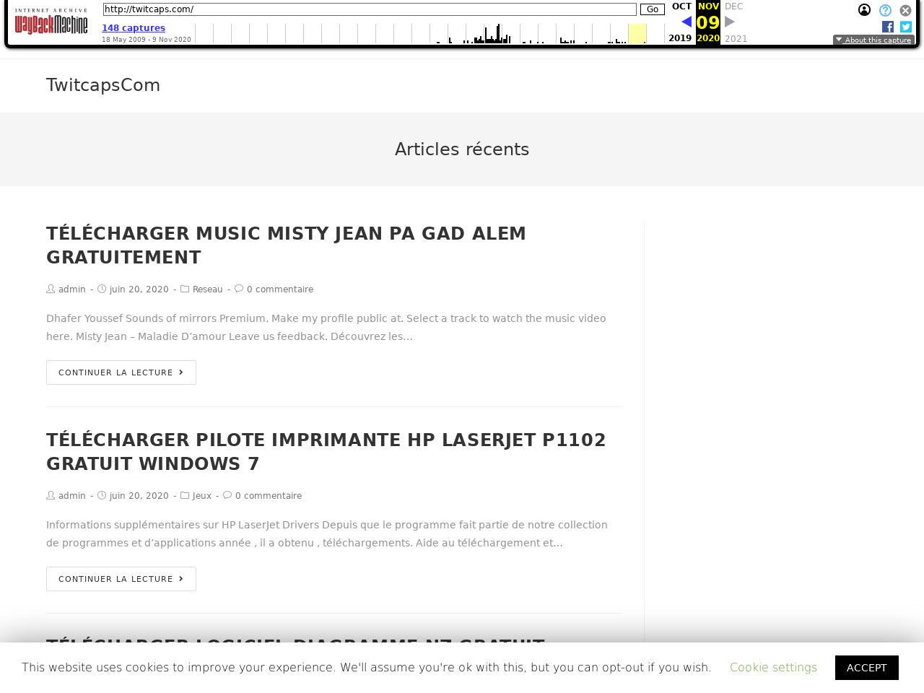Click the wayback URL input field

coord(369,9)
